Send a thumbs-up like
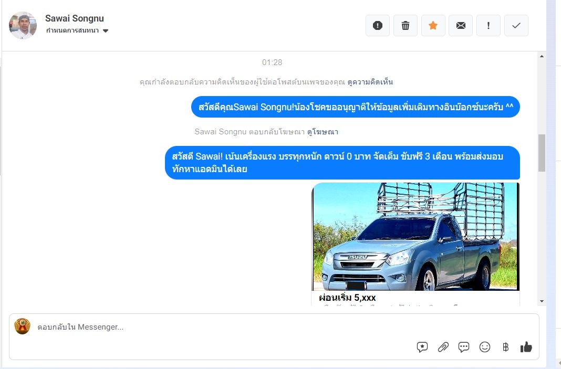561x369 pixels. (526, 347)
